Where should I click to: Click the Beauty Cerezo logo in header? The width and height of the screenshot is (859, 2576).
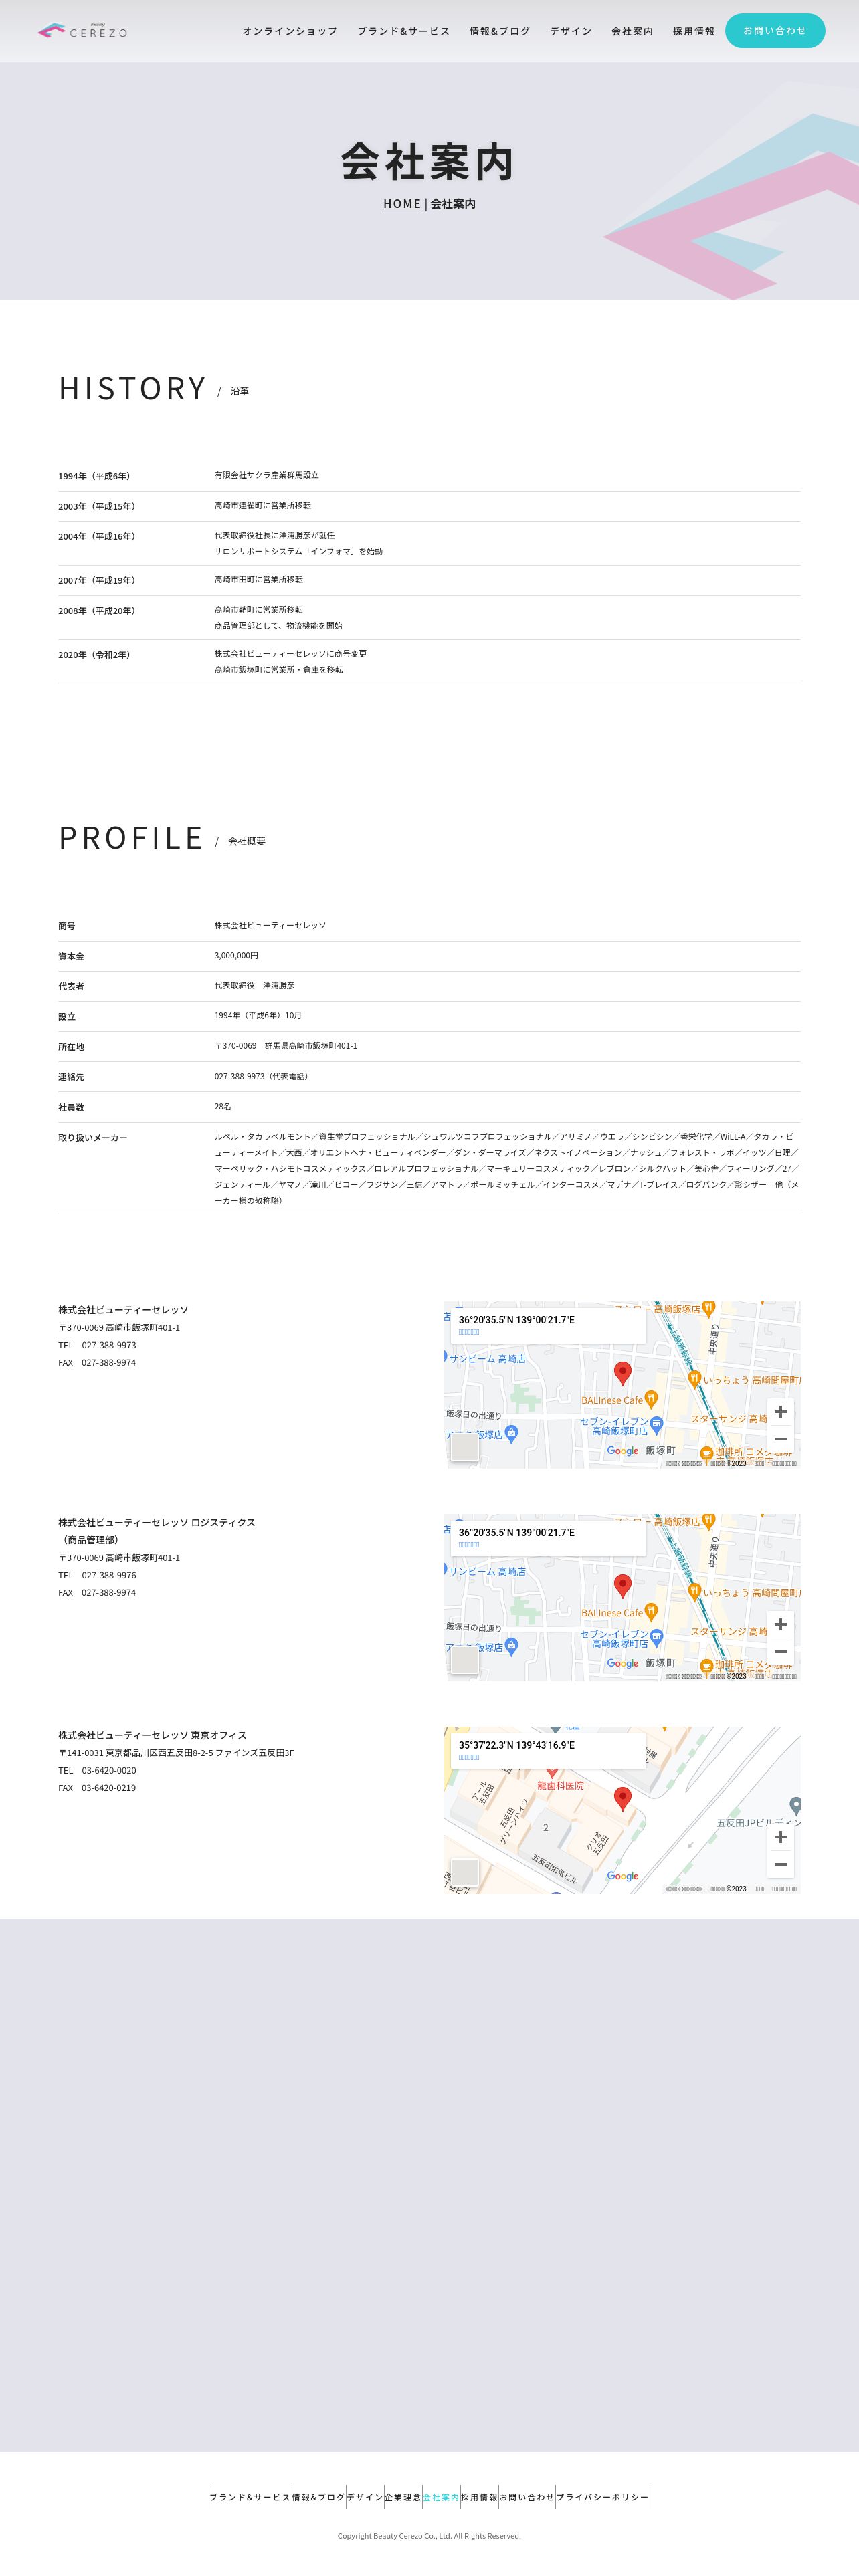[82, 31]
